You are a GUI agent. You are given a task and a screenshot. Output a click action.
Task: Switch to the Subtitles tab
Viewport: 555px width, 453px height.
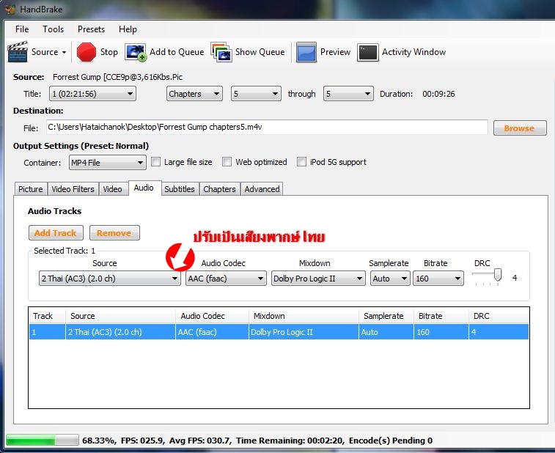pos(180,189)
